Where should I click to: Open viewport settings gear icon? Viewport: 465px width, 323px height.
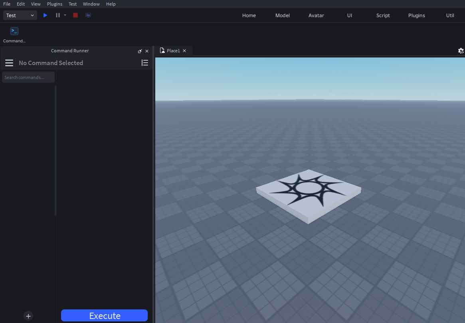[x=461, y=51]
